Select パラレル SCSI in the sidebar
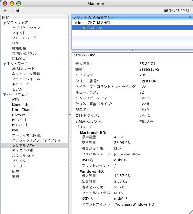 [x=23, y=156]
